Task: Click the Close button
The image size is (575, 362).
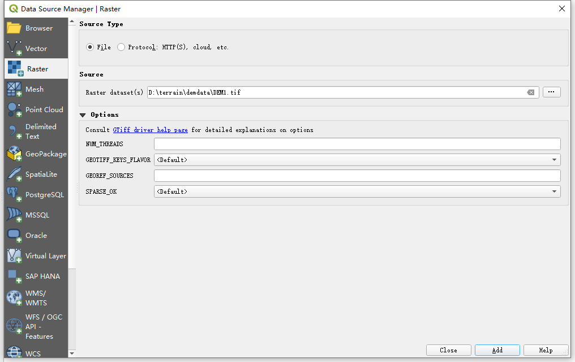Action: (x=448, y=350)
